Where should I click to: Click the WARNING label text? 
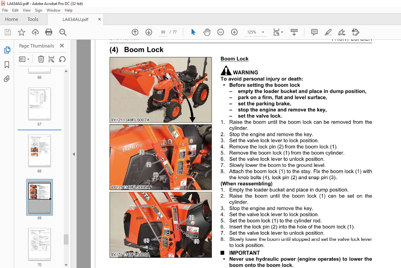(245, 72)
